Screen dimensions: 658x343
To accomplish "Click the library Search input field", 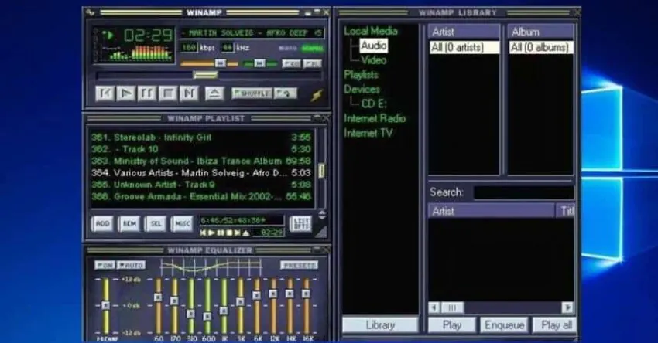I will [x=523, y=192].
